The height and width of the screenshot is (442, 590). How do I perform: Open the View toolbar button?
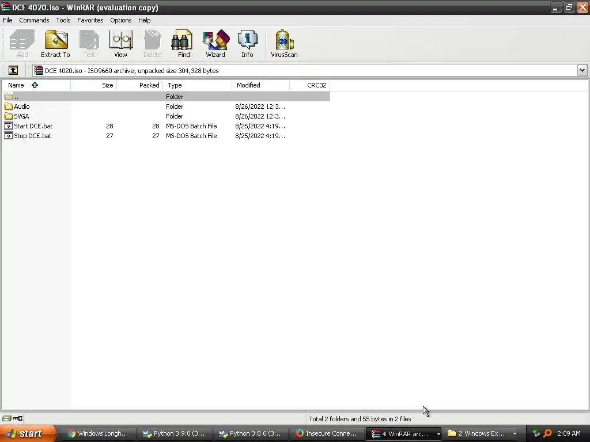[x=120, y=44]
